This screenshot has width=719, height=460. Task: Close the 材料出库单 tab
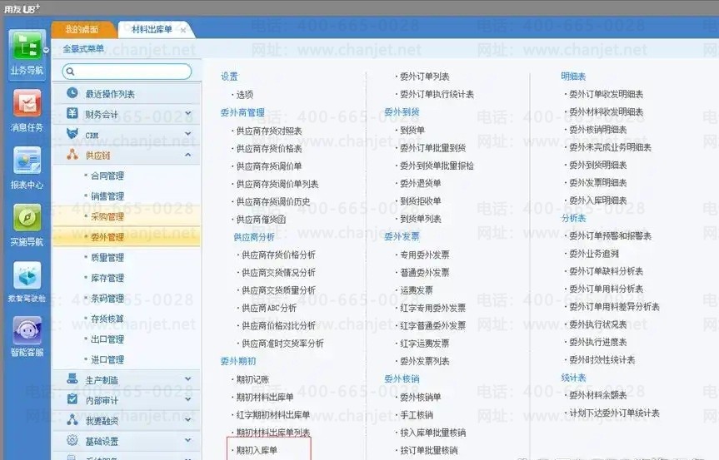point(183,30)
